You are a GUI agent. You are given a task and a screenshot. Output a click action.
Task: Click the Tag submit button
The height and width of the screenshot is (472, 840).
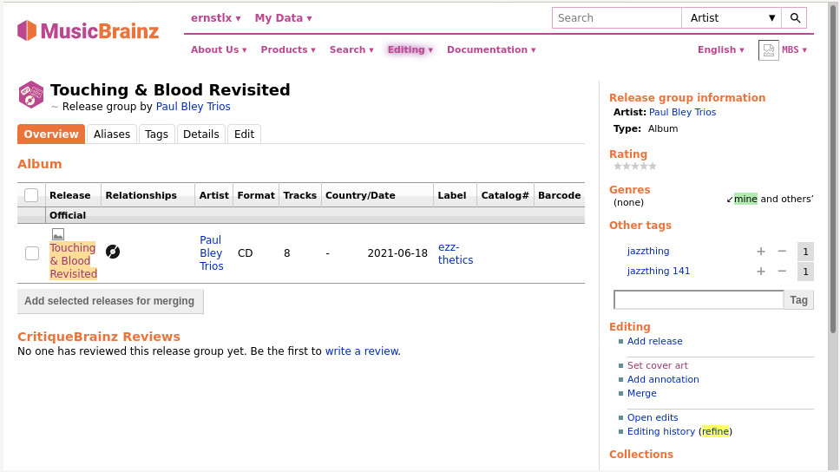tap(798, 300)
